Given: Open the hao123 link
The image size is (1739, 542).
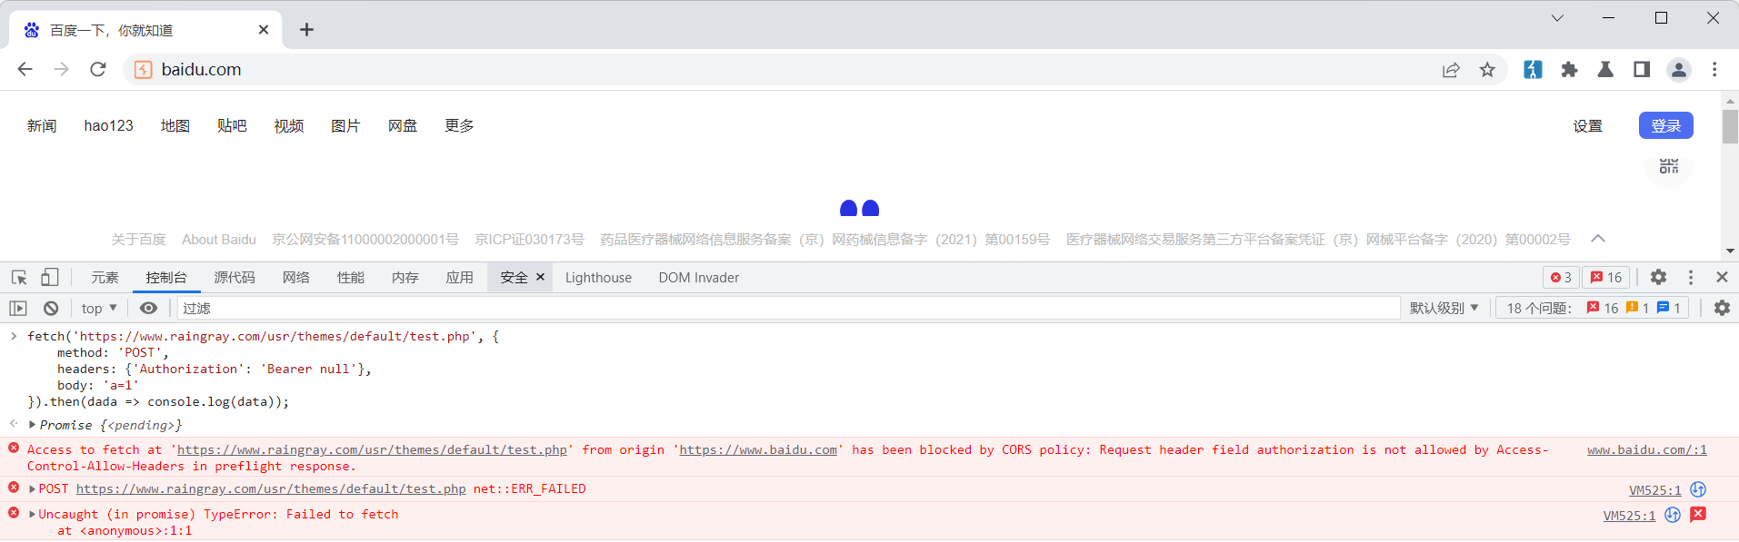Looking at the screenshot, I should 109,126.
